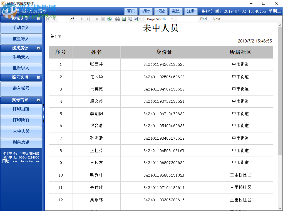
Task: Click 进入摇号 to start the lottery
Action: (x=21, y=89)
